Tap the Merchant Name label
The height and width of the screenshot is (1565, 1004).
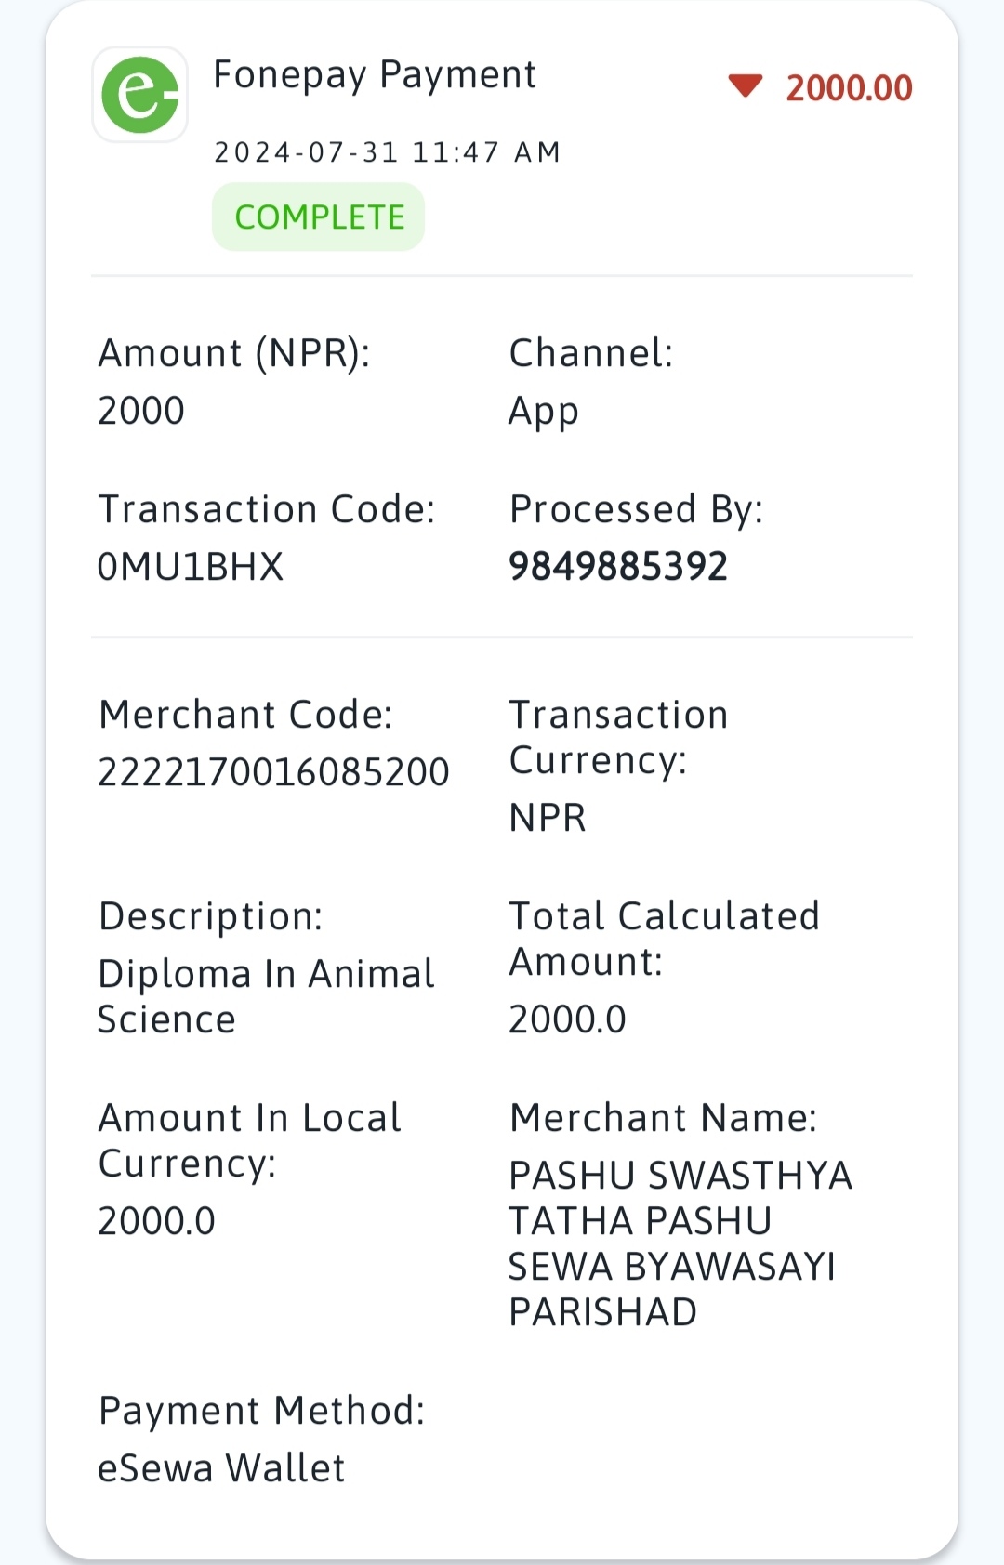pyautogui.click(x=663, y=1117)
